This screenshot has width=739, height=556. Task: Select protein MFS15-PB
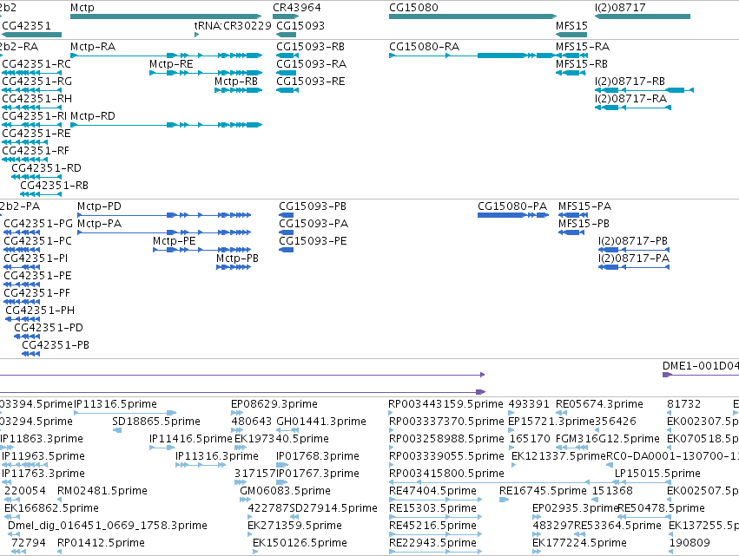point(584,224)
